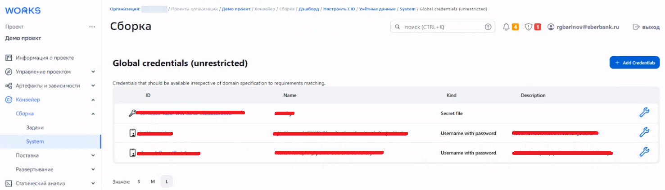Click the help question mark in search

tap(488, 27)
